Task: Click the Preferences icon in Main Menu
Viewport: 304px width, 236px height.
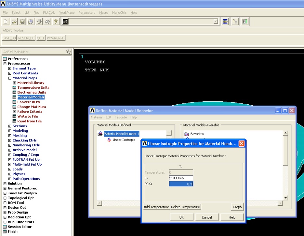Action: tap(5, 59)
